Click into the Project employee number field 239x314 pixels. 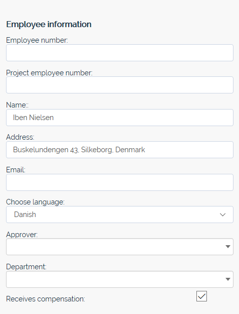[x=120, y=85]
